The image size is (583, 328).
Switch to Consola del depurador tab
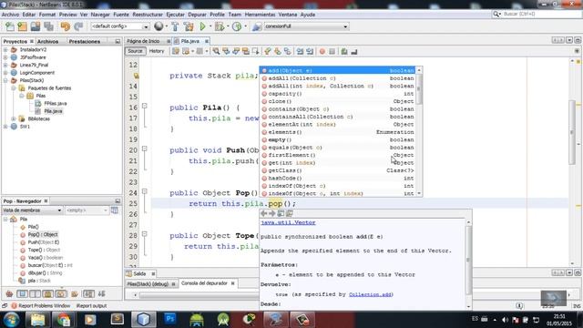coord(204,283)
